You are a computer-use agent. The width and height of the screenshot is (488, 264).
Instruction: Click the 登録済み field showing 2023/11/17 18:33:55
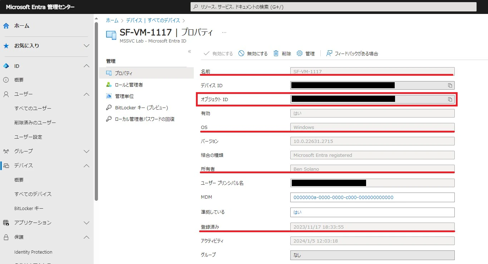[372, 227]
